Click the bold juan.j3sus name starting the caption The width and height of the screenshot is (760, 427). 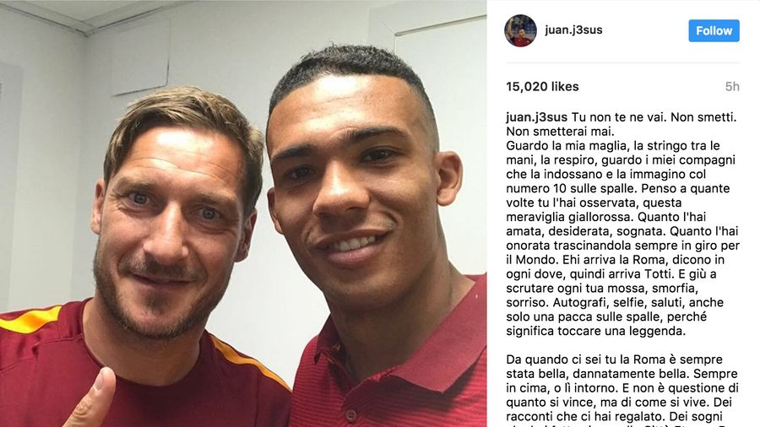click(x=536, y=117)
